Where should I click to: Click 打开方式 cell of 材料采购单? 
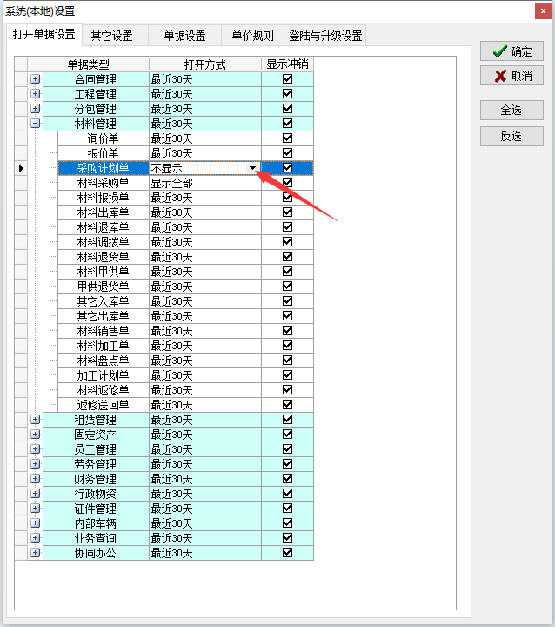pyautogui.click(x=204, y=183)
